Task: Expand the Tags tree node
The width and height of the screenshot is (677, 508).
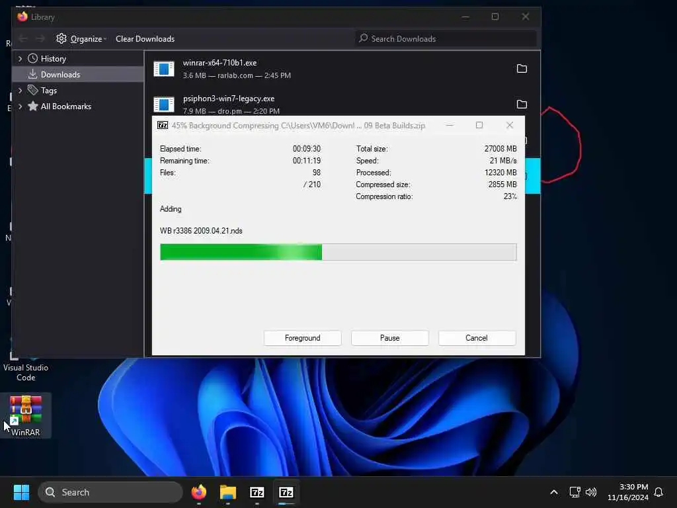Action: click(x=20, y=90)
